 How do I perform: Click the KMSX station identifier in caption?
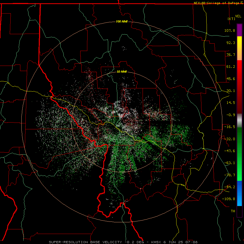(x=156, y=242)
